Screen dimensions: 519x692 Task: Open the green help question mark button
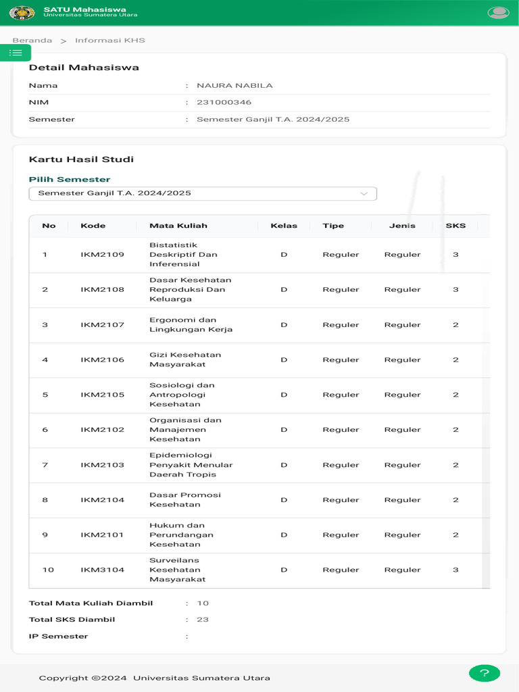click(x=484, y=673)
